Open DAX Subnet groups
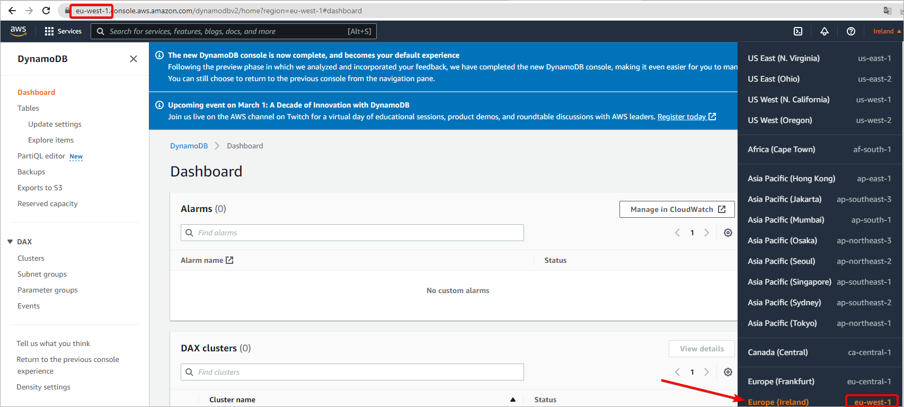904x407 pixels. [x=42, y=274]
